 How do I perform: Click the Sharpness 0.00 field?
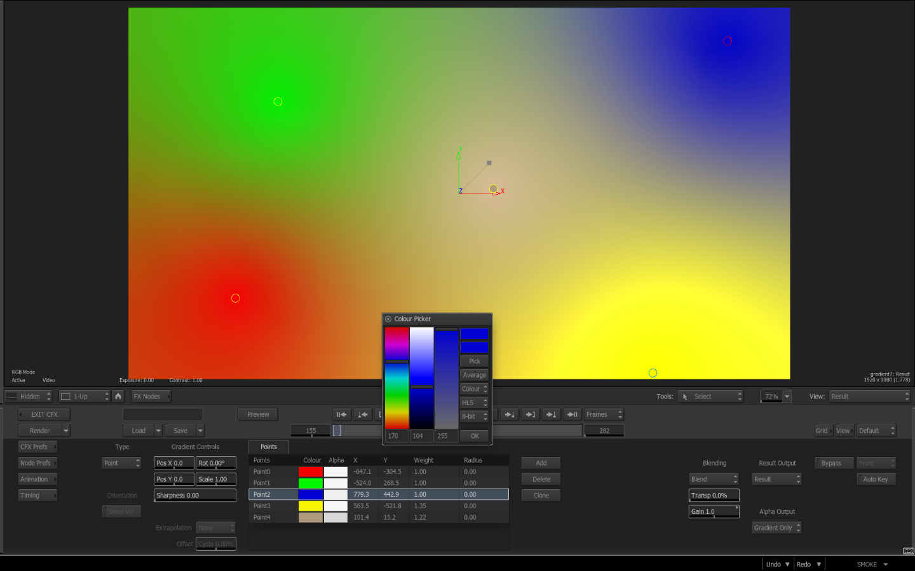194,496
